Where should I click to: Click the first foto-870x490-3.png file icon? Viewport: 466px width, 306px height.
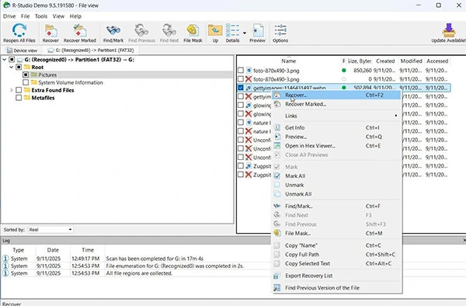click(x=249, y=71)
